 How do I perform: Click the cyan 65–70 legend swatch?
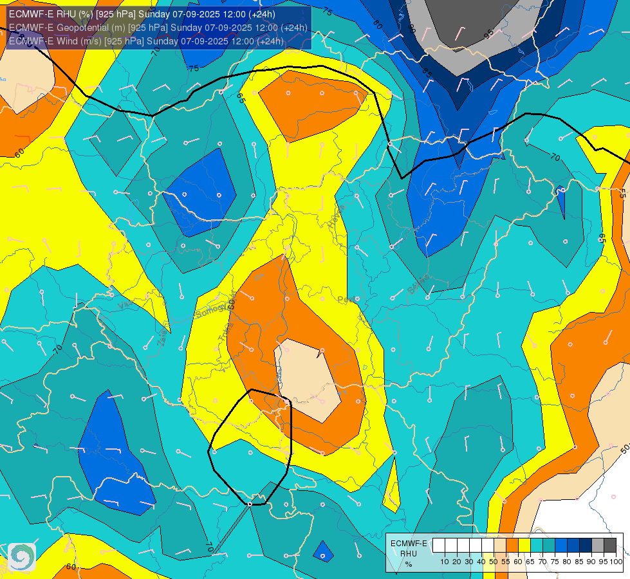point(537,546)
